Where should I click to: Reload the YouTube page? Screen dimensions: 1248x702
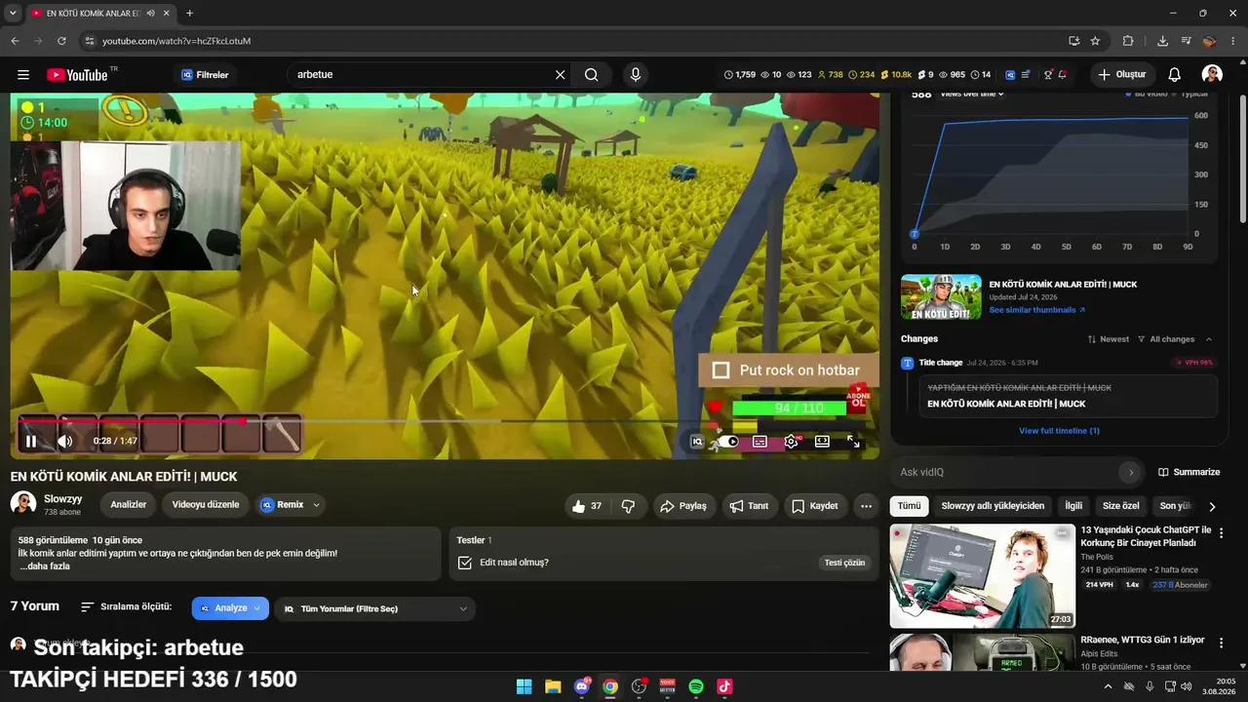coord(61,41)
